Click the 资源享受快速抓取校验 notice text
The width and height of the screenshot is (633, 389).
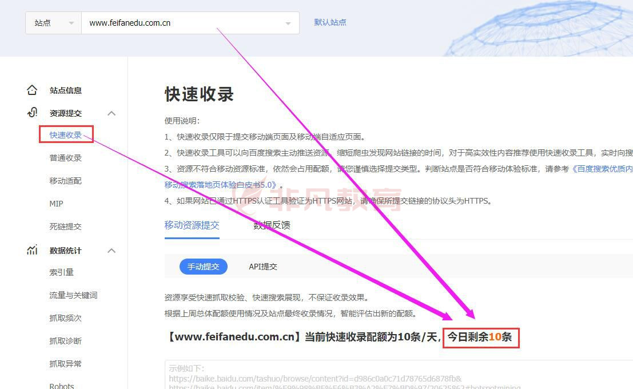[267, 297]
